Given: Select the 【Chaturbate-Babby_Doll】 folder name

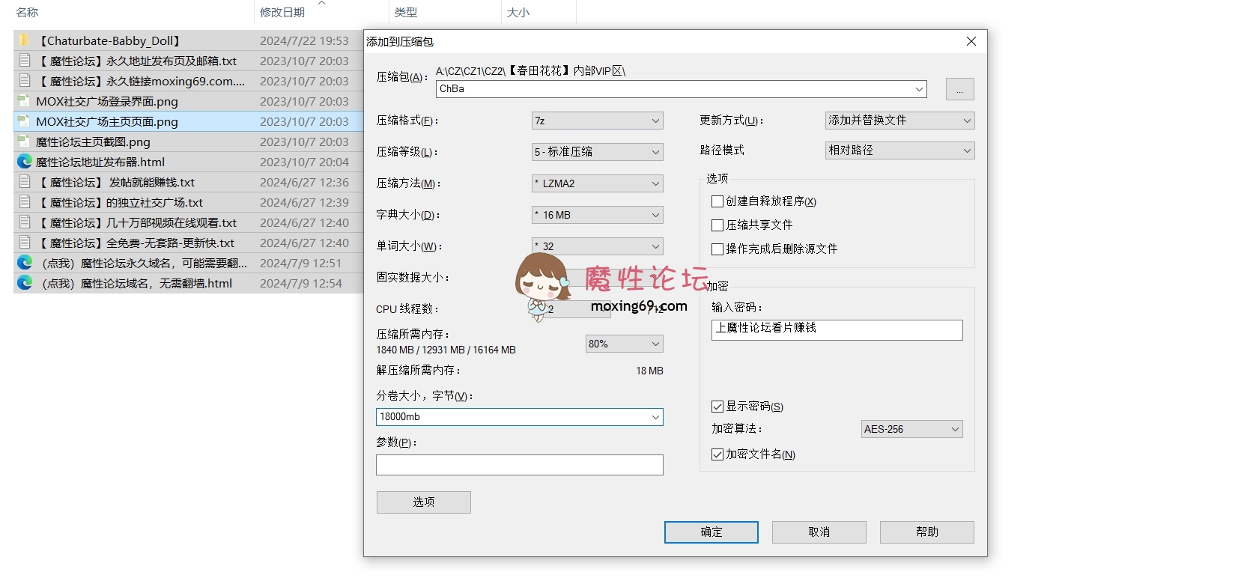Looking at the screenshot, I should tap(109, 40).
